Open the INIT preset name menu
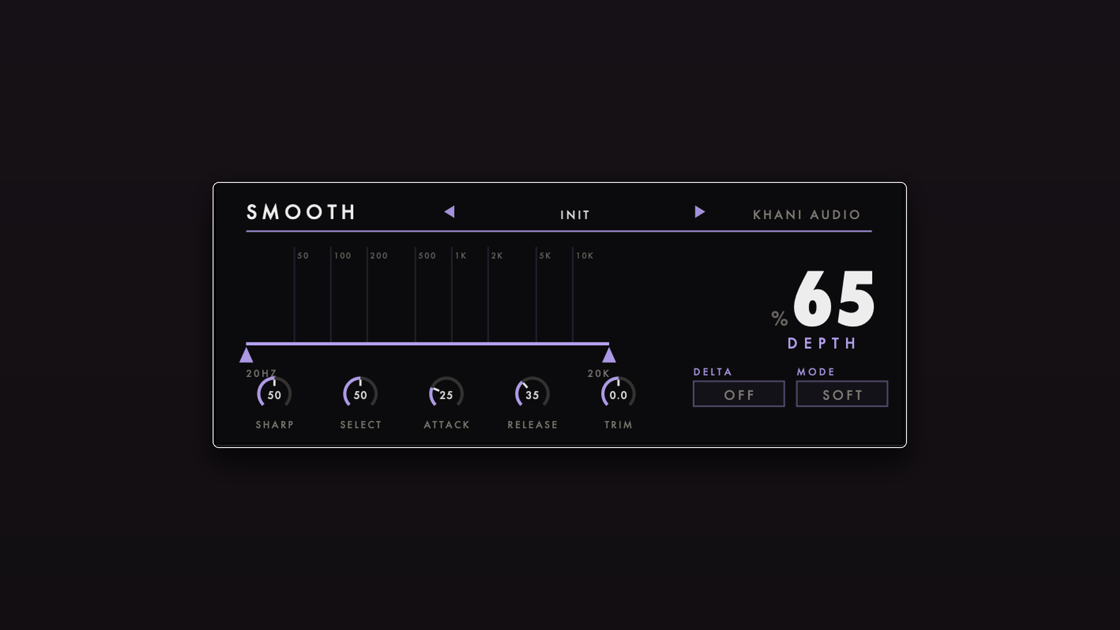The height and width of the screenshot is (630, 1120). [575, 215]
